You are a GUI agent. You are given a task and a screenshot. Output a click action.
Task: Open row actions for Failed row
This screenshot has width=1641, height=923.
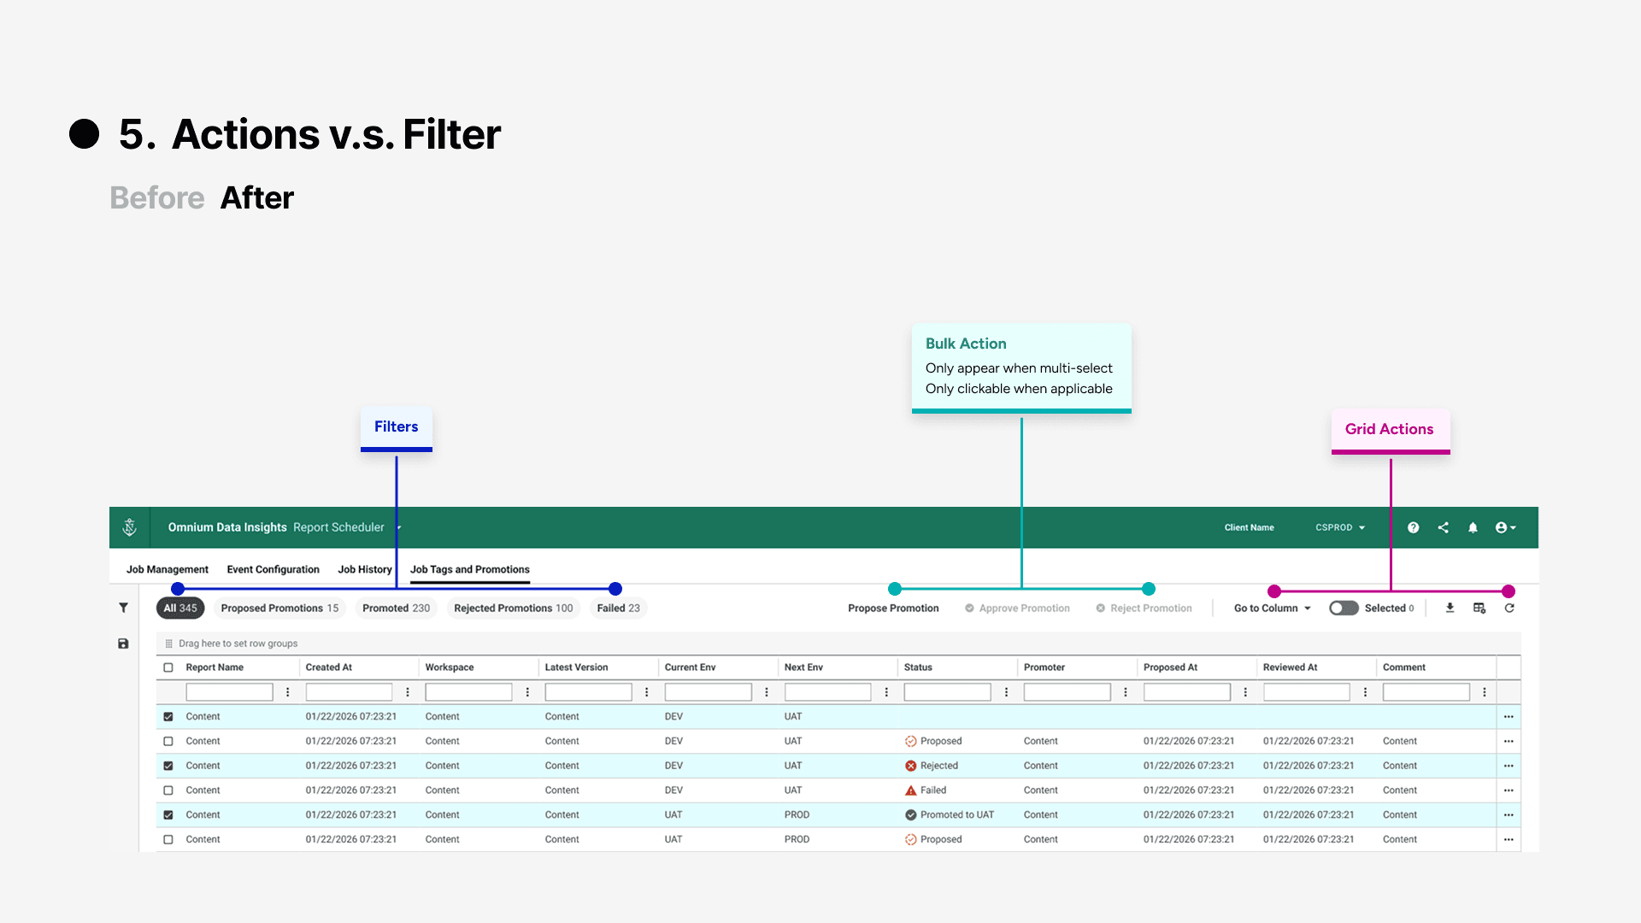coord(1509,791)
